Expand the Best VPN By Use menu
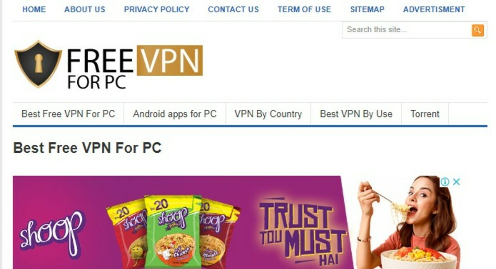The height and width of the screenshot is (269, 496). pyautogui.click(x=356, y=114)
